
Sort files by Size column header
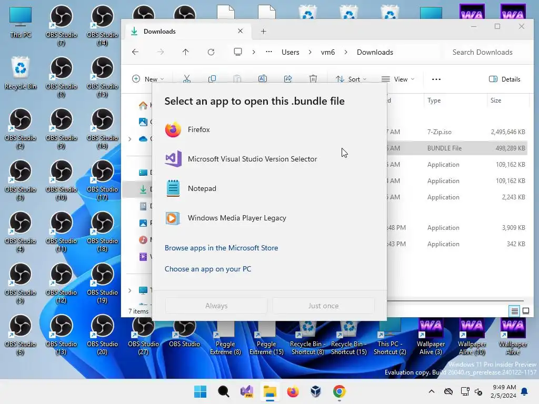tap(507, 100)
